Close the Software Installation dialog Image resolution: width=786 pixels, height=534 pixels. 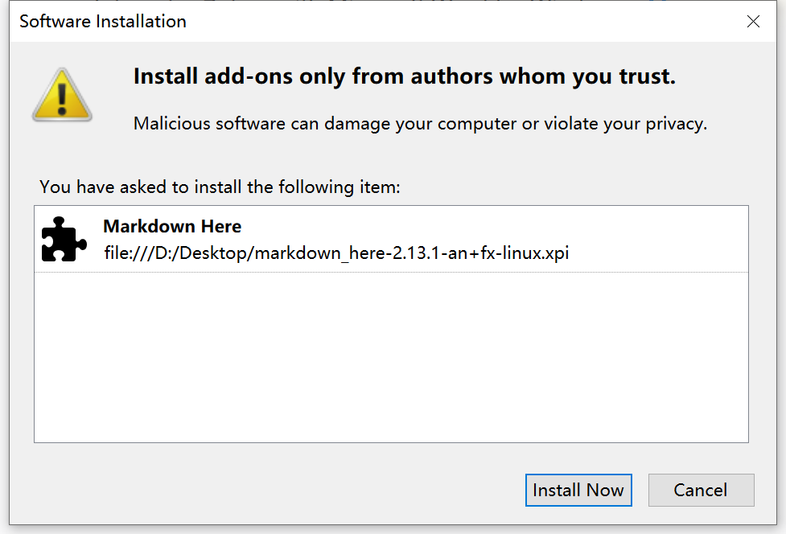(753, 22)
